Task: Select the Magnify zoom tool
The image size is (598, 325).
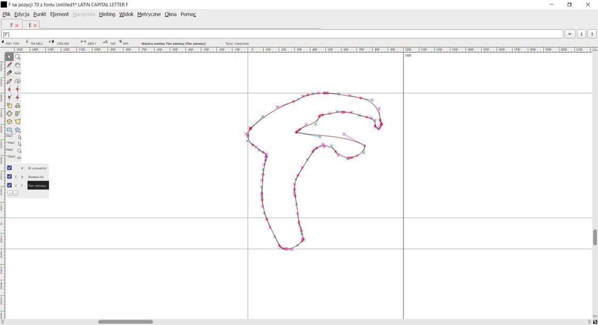Action: pos(18,57)
